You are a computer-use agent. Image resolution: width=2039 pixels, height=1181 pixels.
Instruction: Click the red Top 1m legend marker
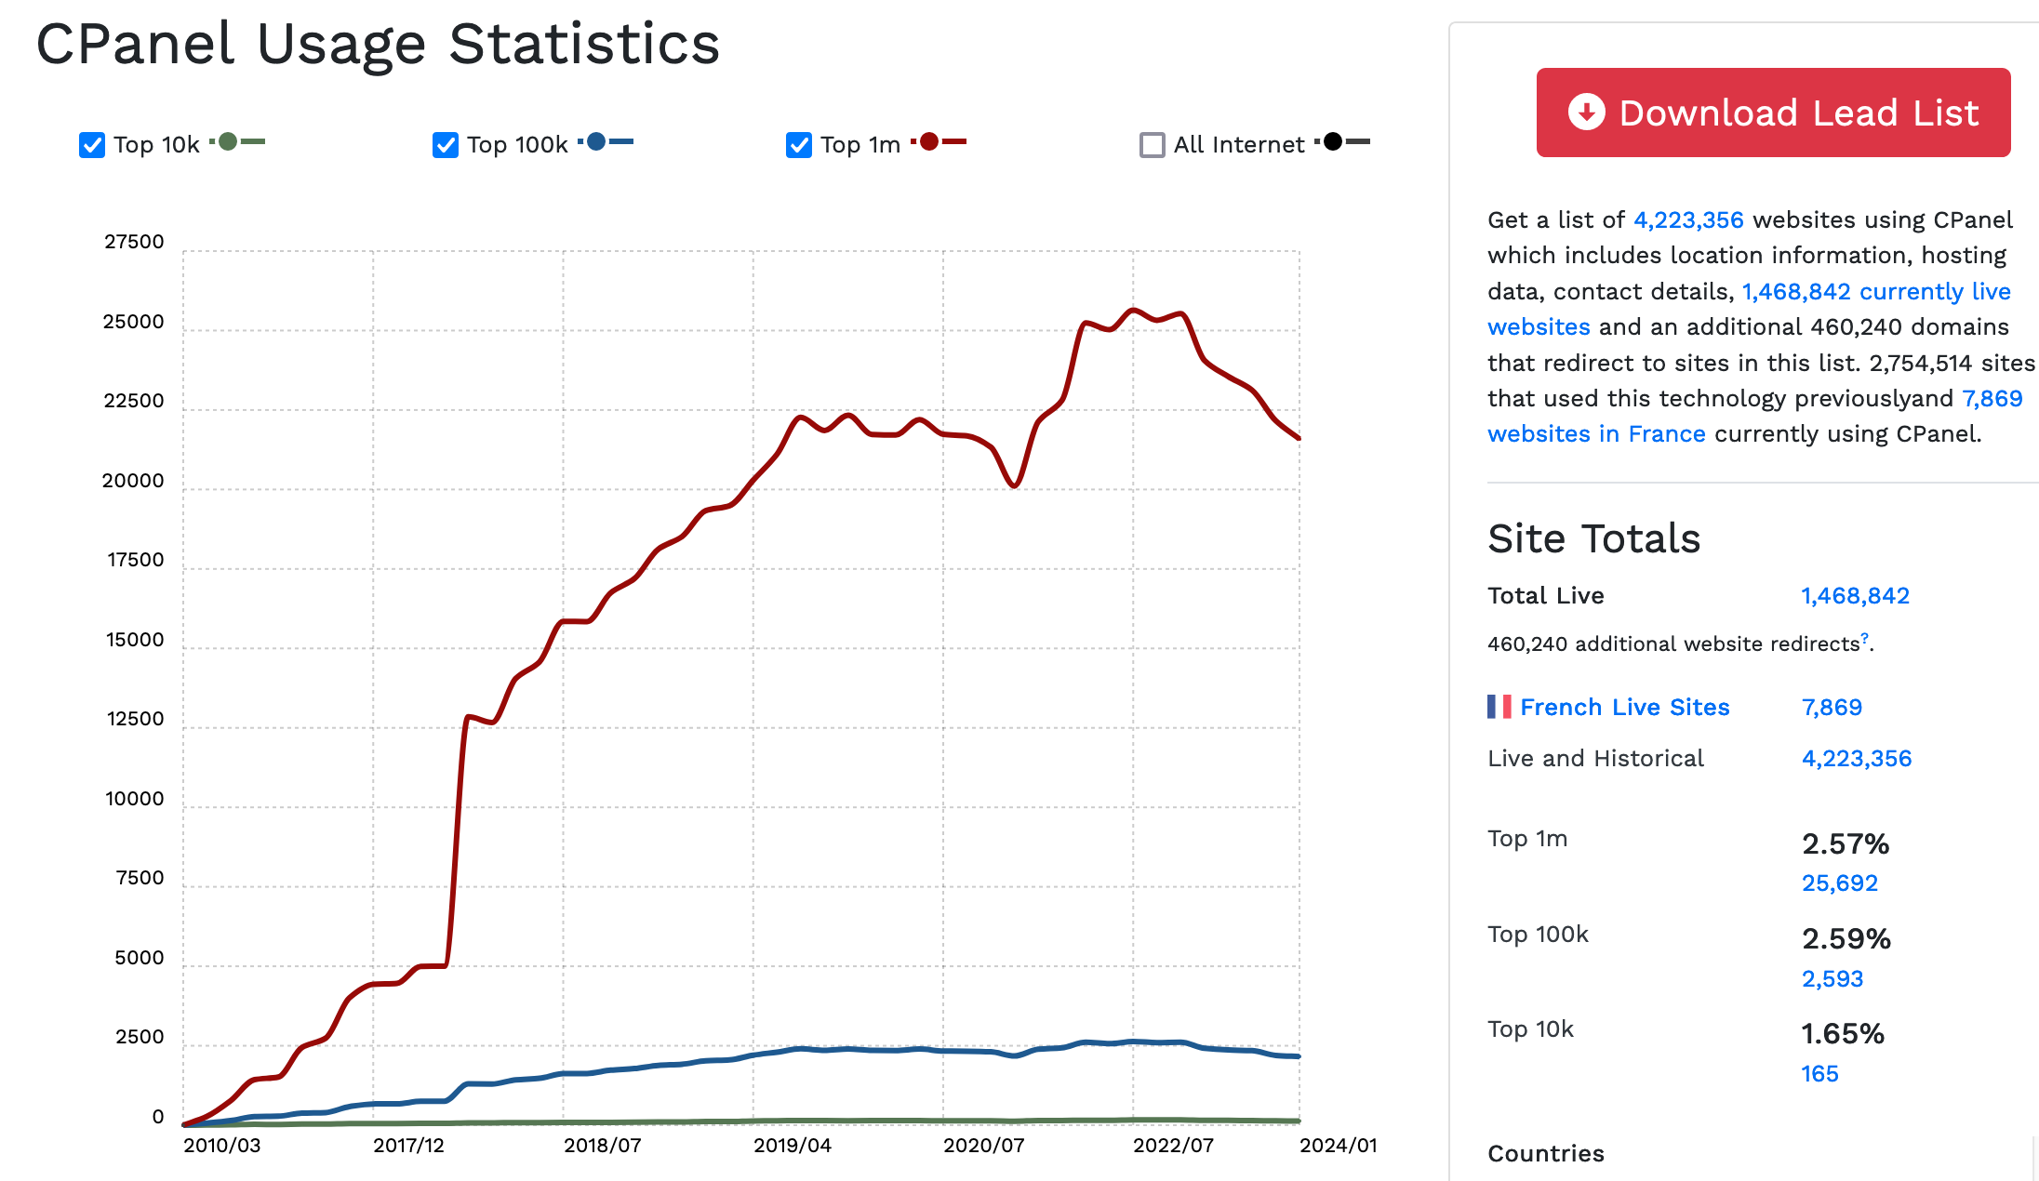click(929, 140)
